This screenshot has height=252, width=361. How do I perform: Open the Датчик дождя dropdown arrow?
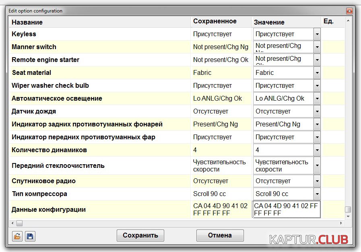317,112
